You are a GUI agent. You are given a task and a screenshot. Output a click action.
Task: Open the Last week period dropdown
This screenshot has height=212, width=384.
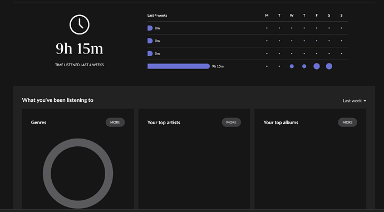pos(355,101)
